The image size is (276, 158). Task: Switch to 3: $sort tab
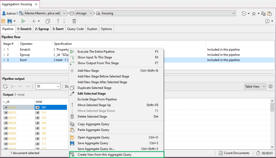tap(58, 29)
